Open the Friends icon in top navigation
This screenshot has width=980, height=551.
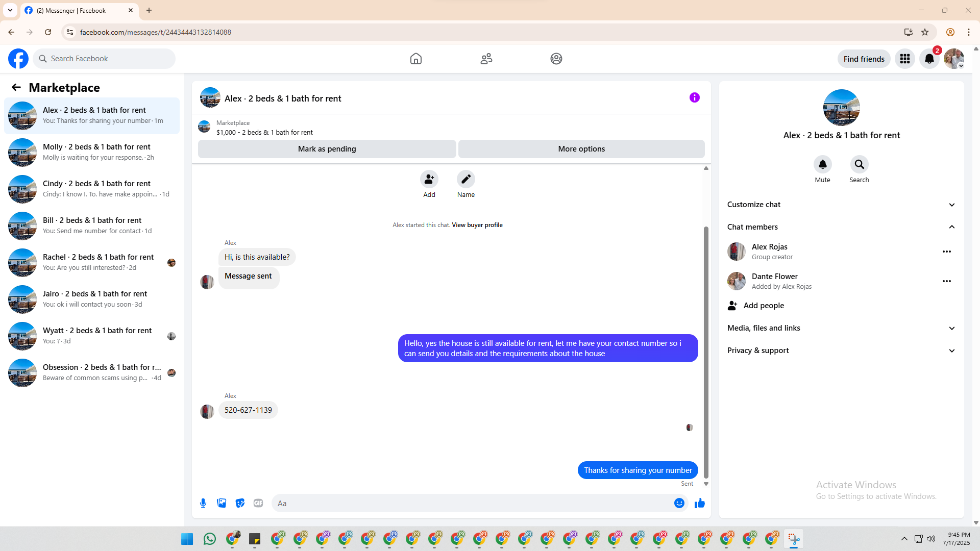(486, 59)
